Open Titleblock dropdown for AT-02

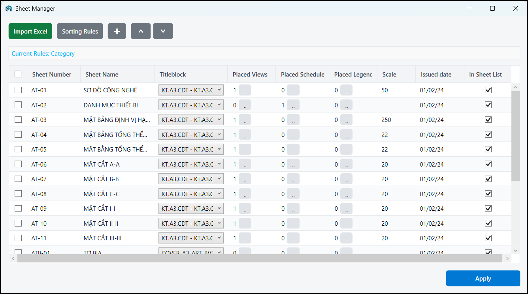click(191, 105)
